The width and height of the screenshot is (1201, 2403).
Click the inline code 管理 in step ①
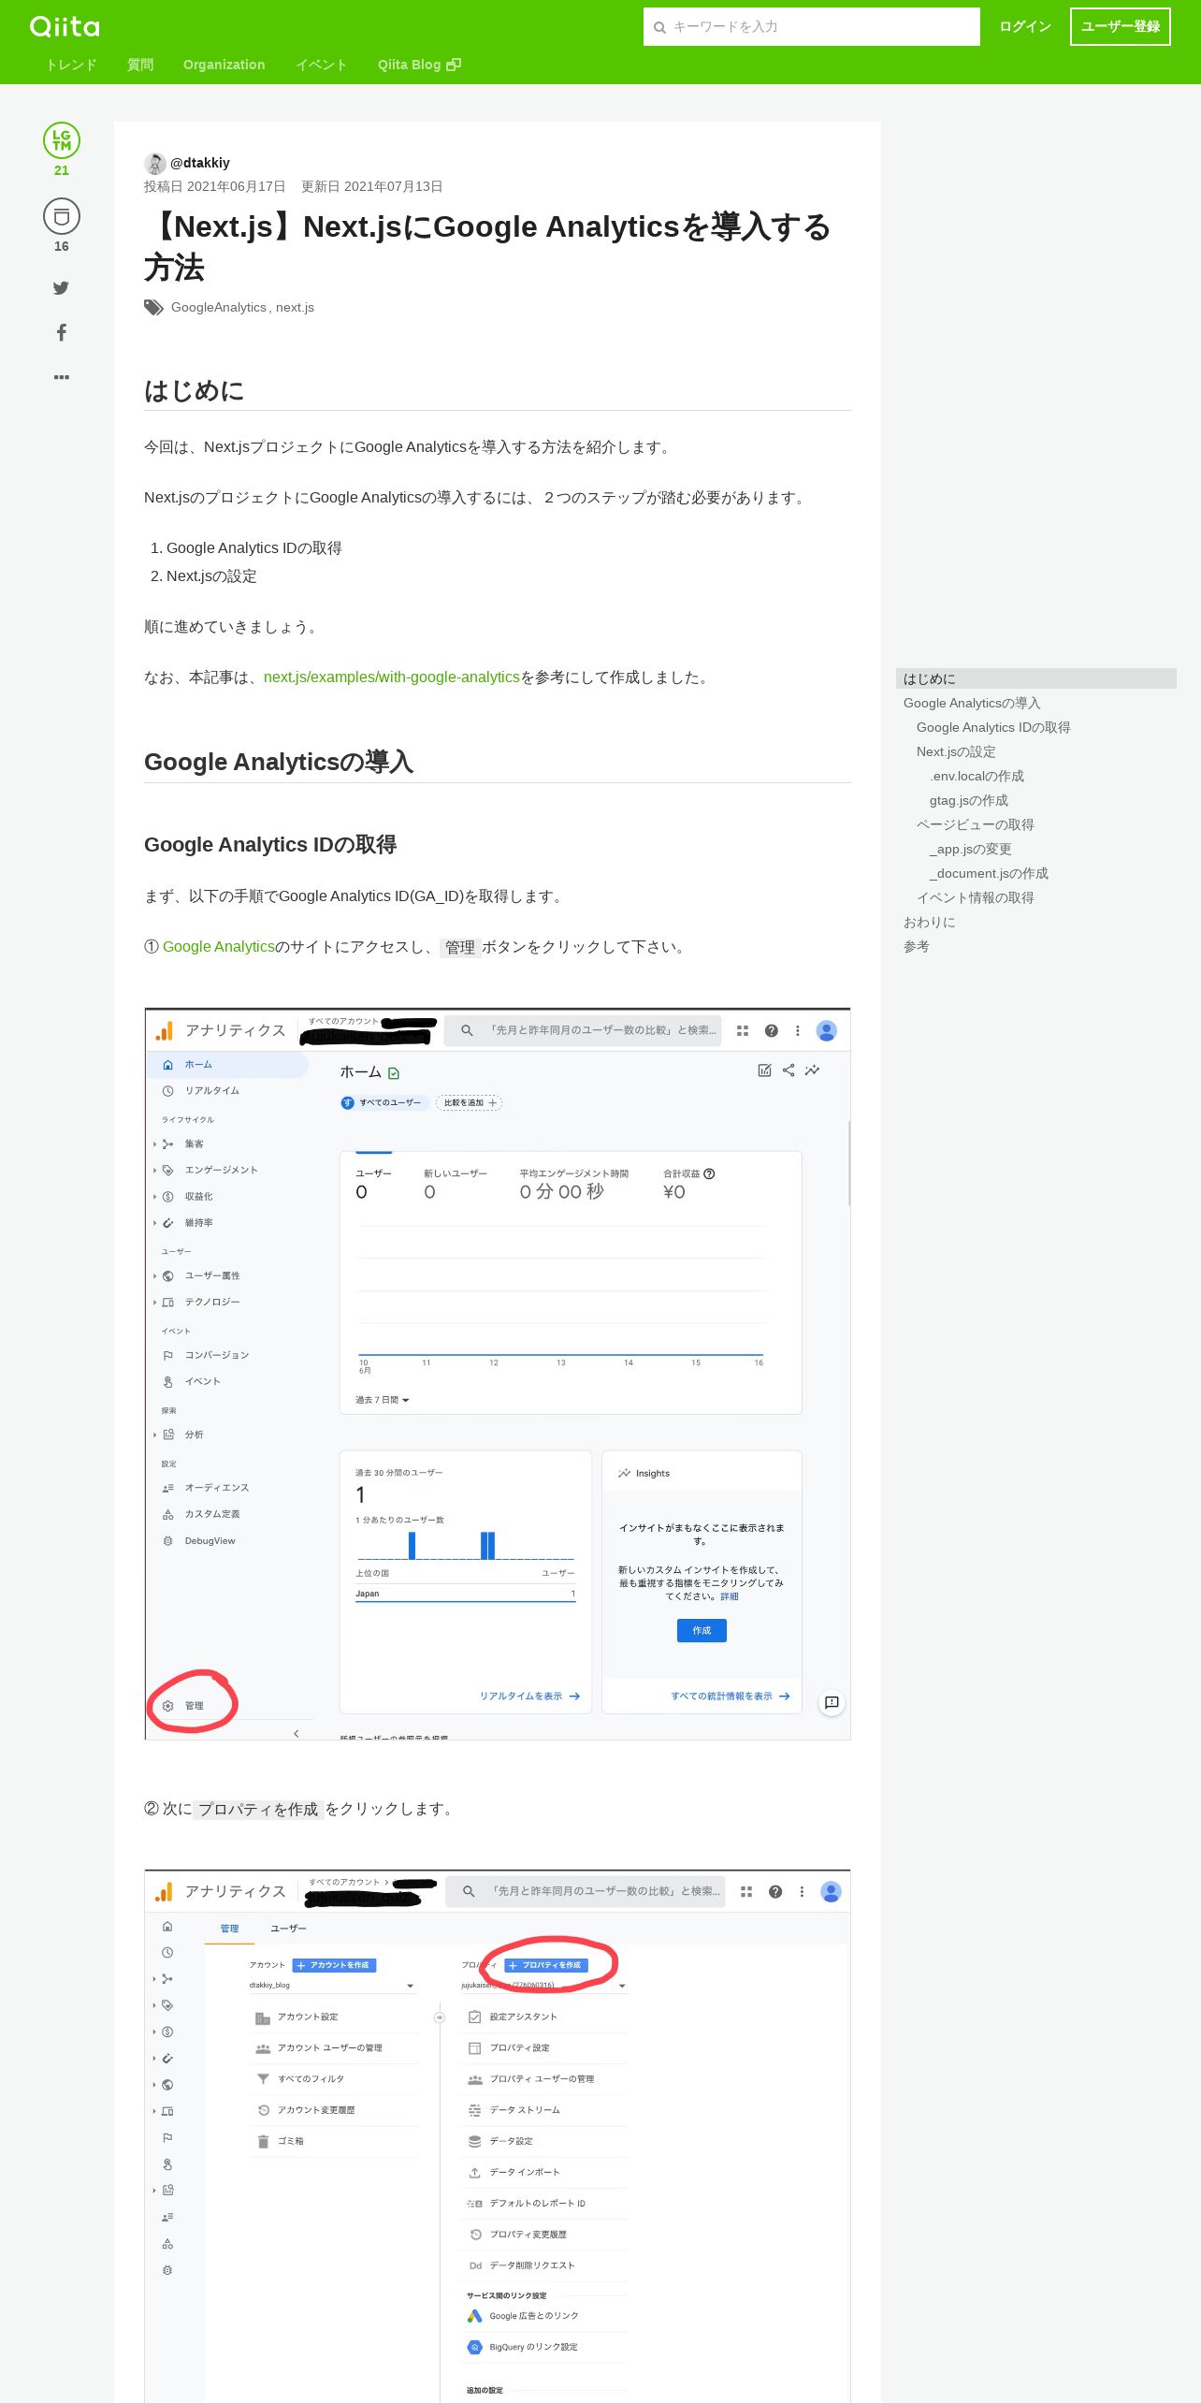(460, 947)
